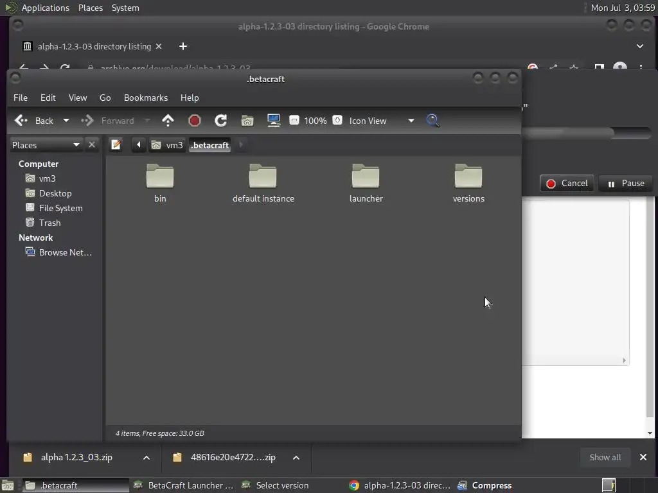
Task: Open 48616e20e4722....zip download item
Action: (233, 457)
